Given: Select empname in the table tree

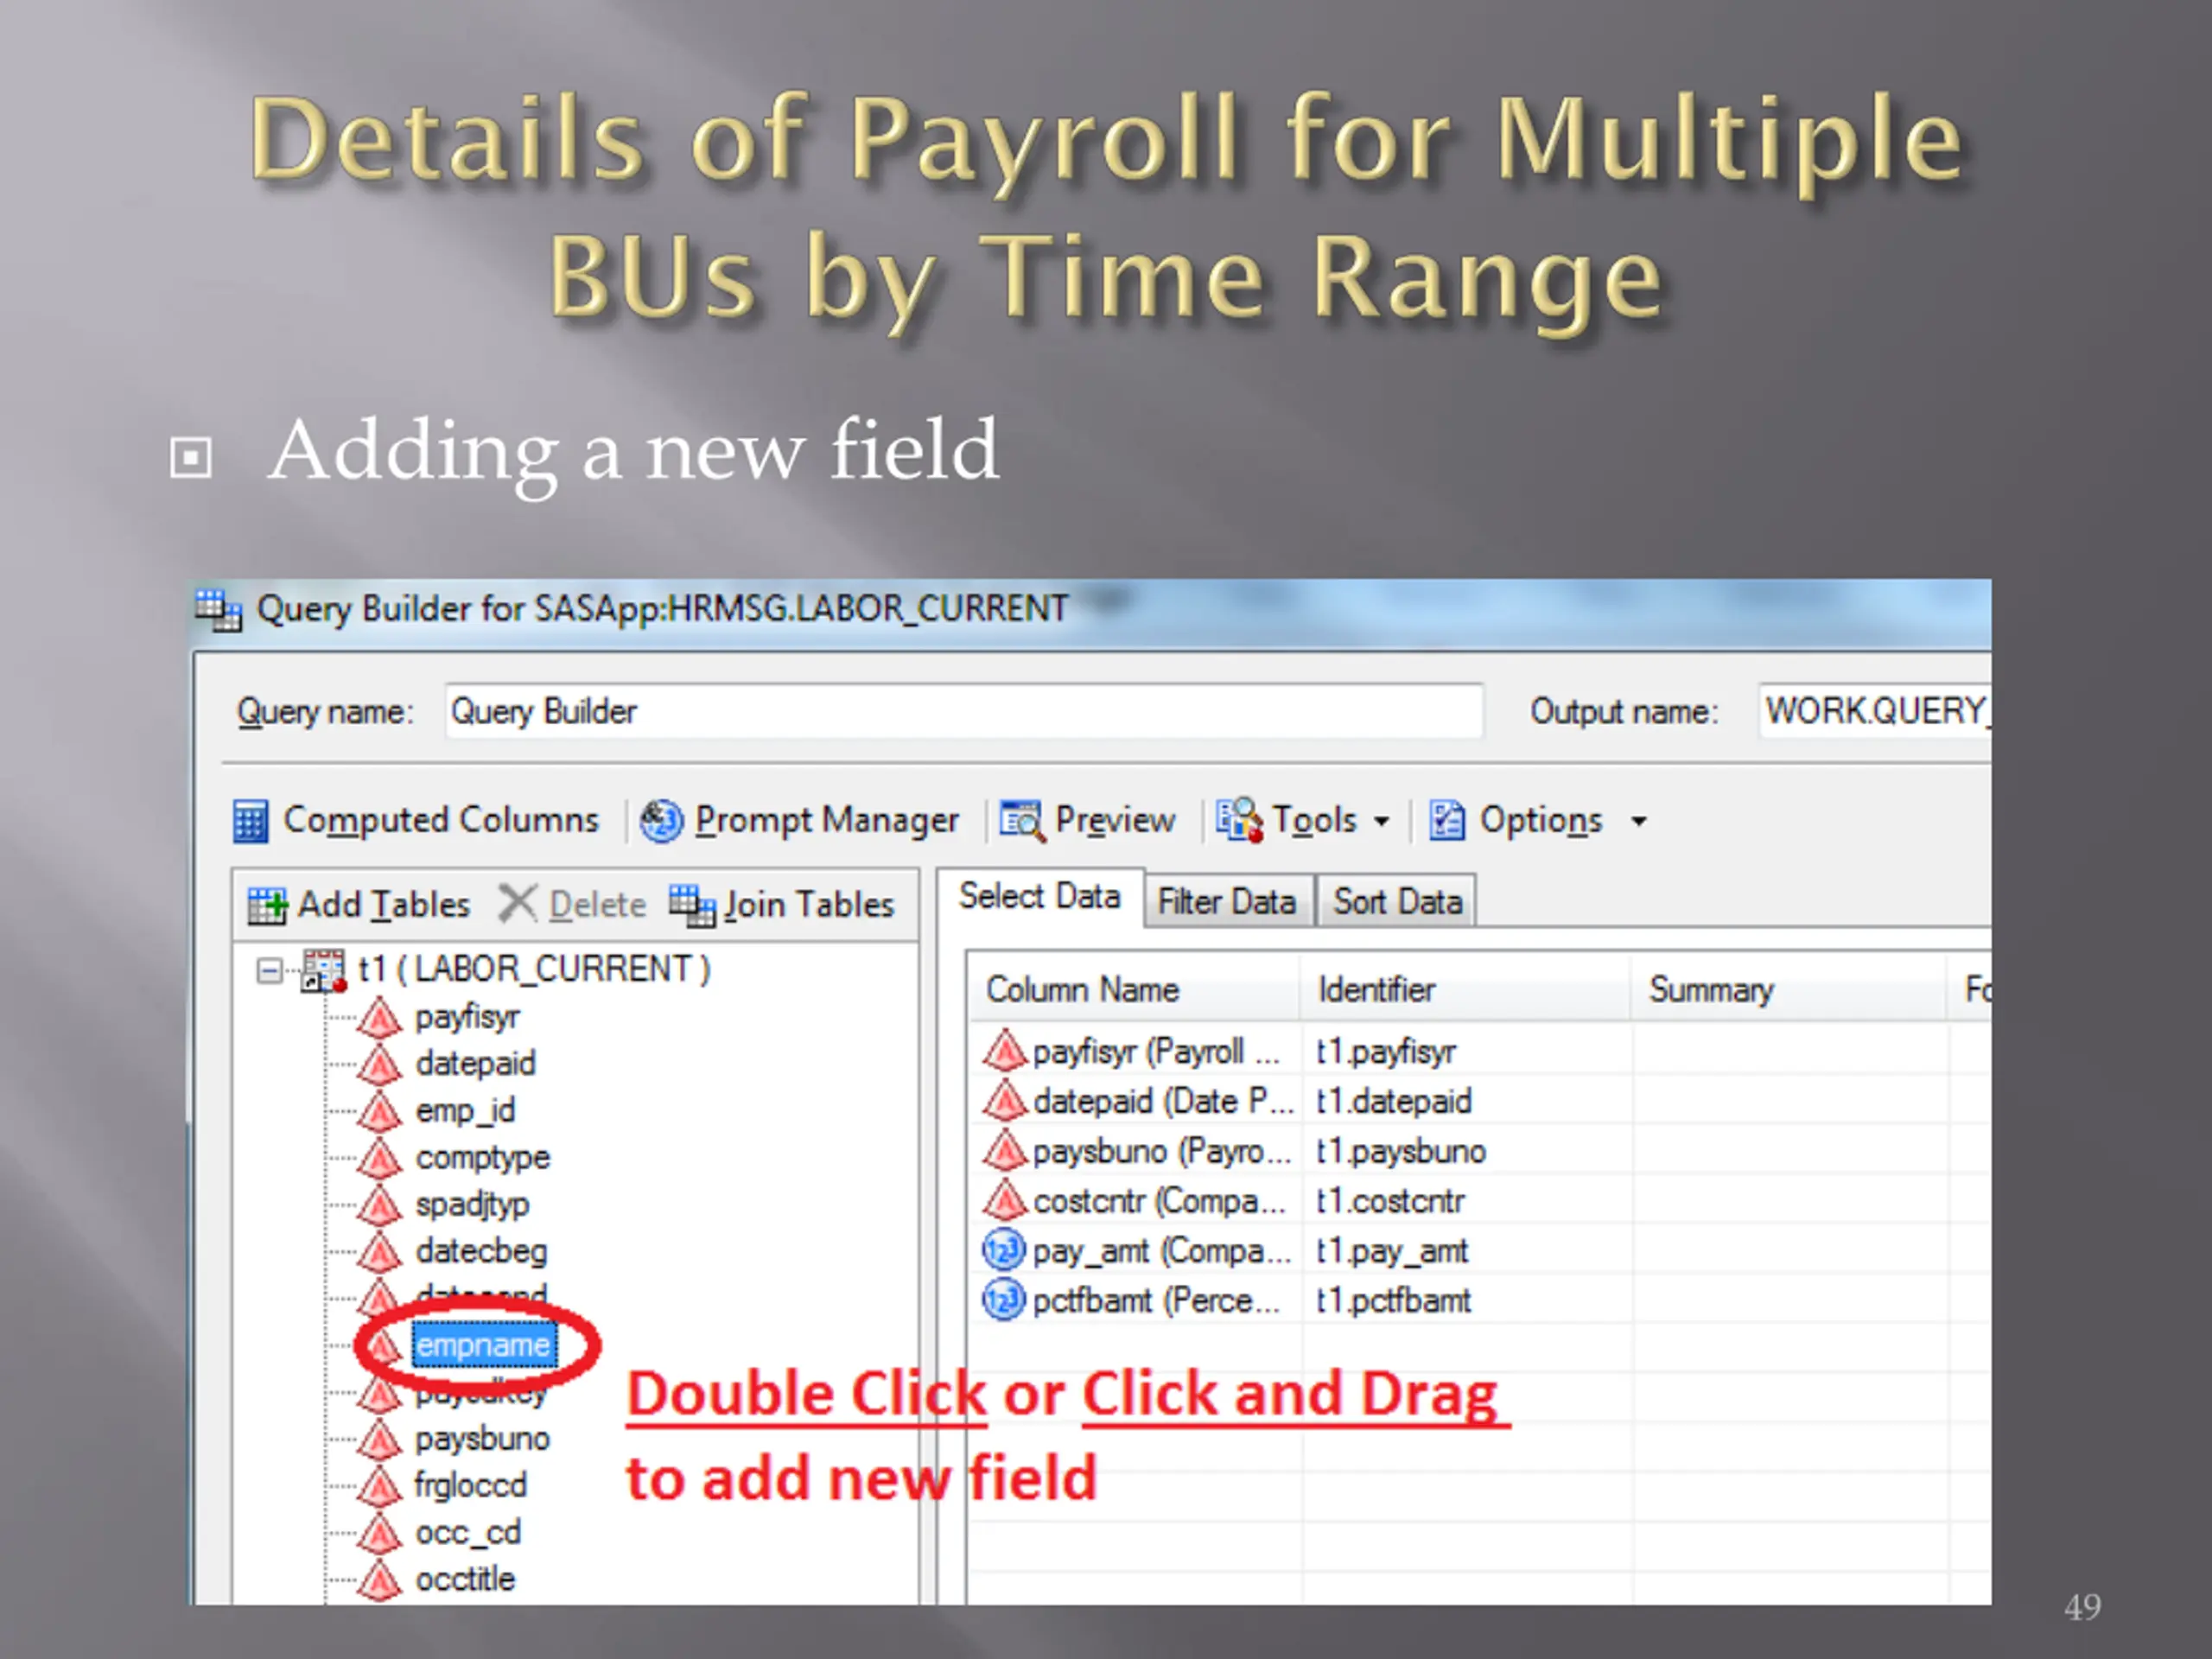Looking at the screenshot, I should [x=483, y=1346].
